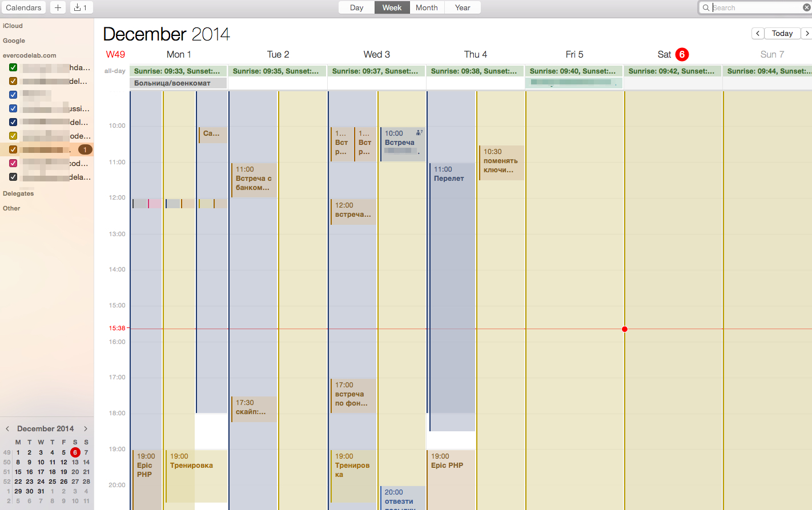Switch to Month view

427,7
